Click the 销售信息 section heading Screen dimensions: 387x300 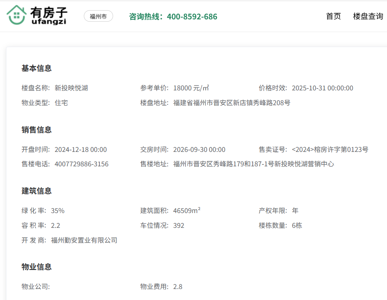pyautogui.click(x=36, y=130)
